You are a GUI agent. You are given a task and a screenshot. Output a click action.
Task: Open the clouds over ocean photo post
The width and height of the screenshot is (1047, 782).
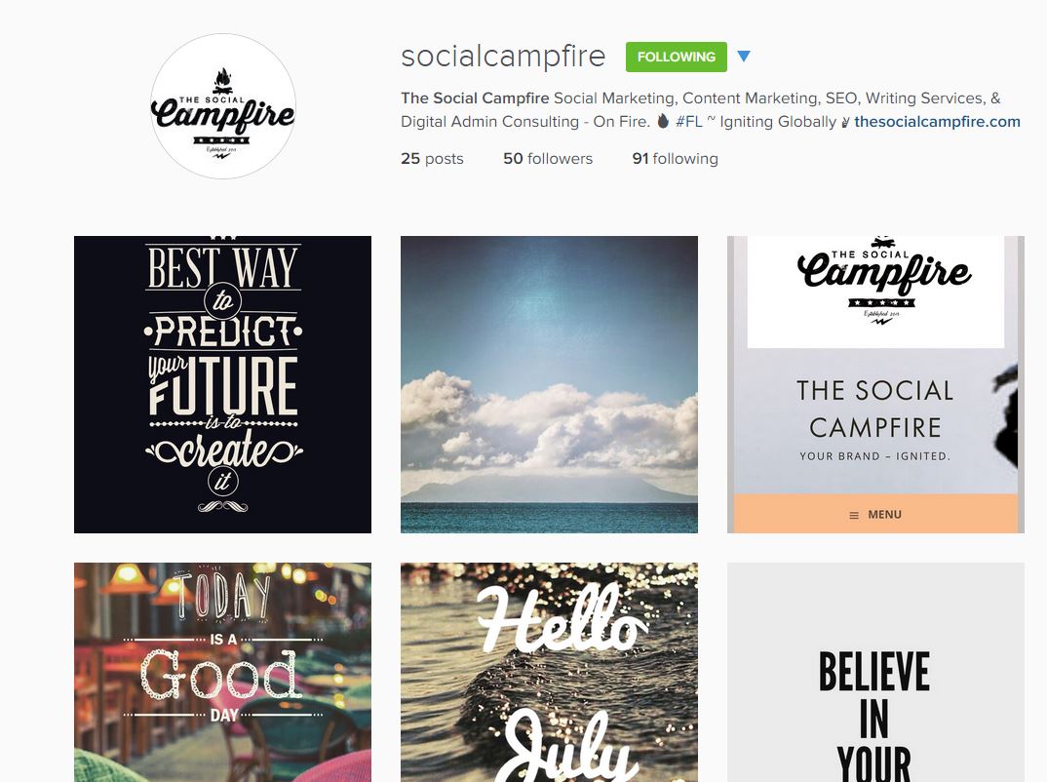tap(549, 384)
